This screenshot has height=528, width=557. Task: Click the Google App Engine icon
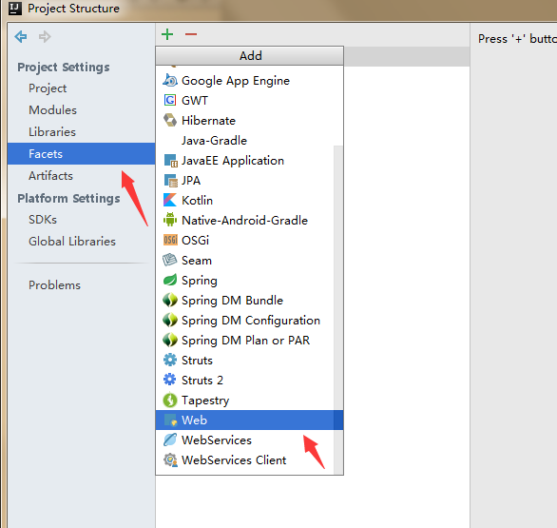pyautogui.click(x=170, y=80)
